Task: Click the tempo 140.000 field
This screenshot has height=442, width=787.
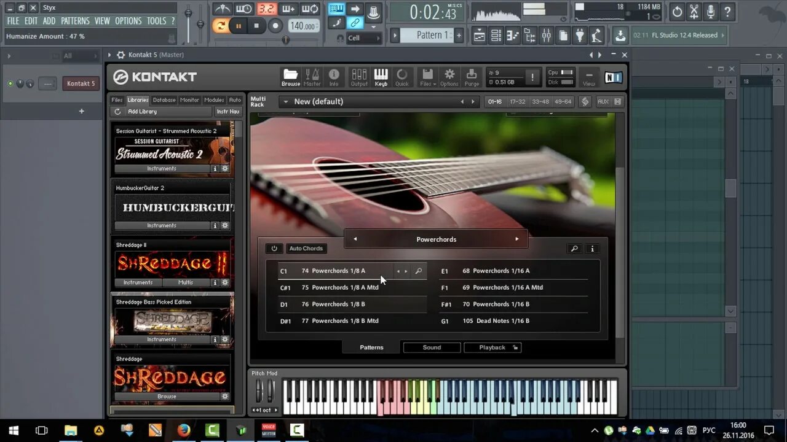Action: point(303,26)
